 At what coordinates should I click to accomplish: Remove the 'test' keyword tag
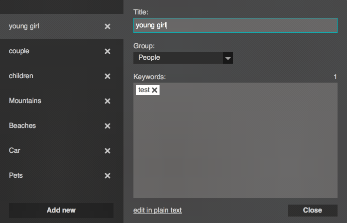coord(154,90)
